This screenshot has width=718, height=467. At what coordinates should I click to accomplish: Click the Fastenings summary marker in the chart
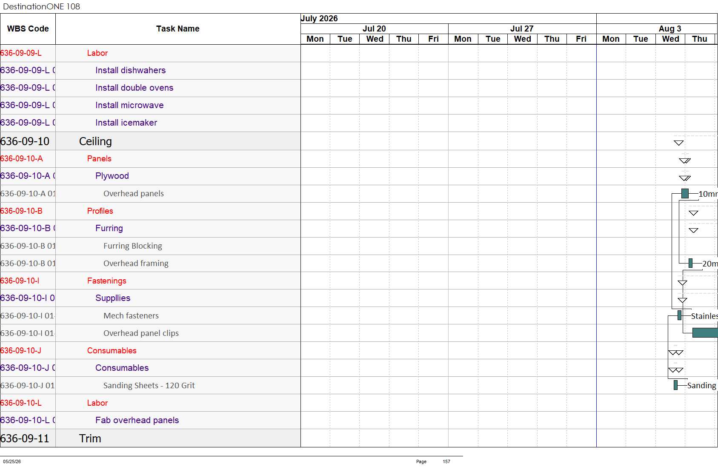point(682,283)
